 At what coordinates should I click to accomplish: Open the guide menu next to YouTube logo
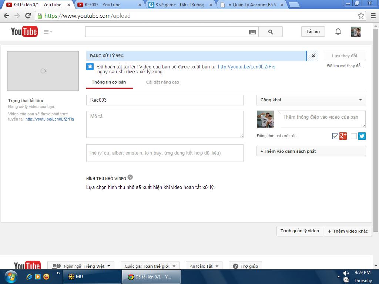48,32
